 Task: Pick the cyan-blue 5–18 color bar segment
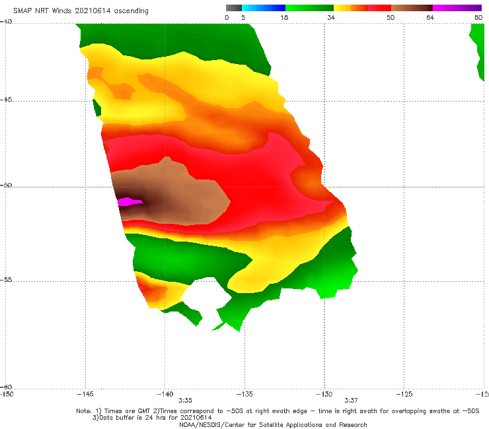coord(264,8)
